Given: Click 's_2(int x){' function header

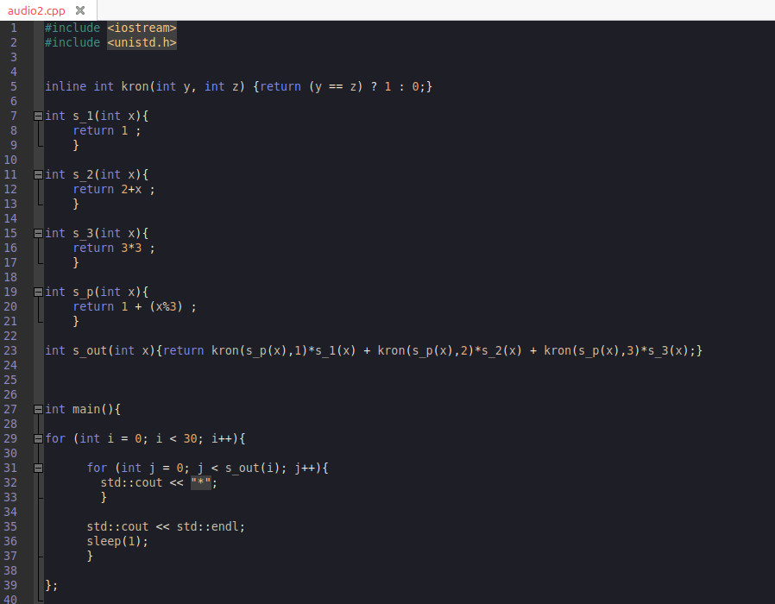Looking at the screenshot, I should point(110,175).
